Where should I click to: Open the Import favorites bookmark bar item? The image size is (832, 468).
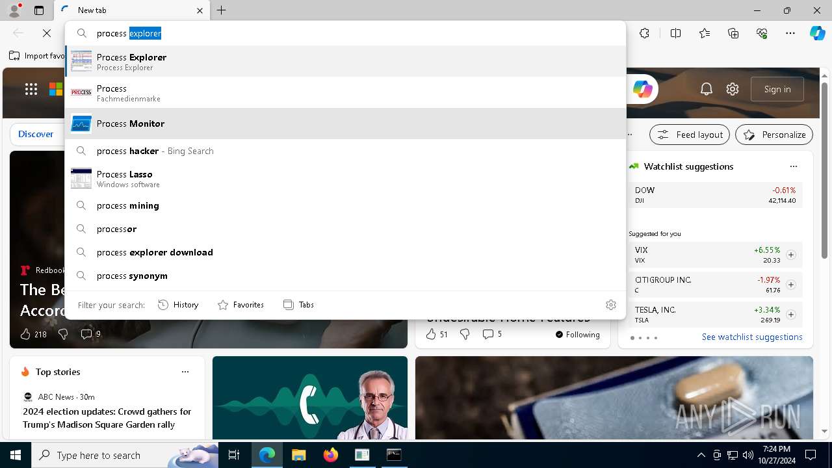click(x=37, y=56)
